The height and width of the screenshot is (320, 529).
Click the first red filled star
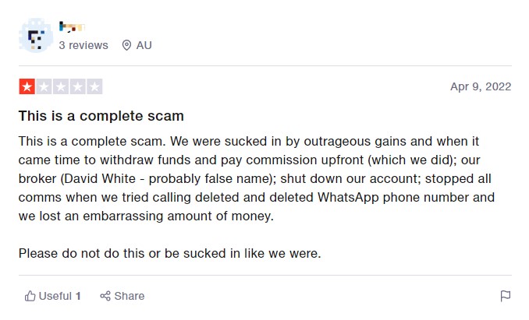[x=27, y=86]
